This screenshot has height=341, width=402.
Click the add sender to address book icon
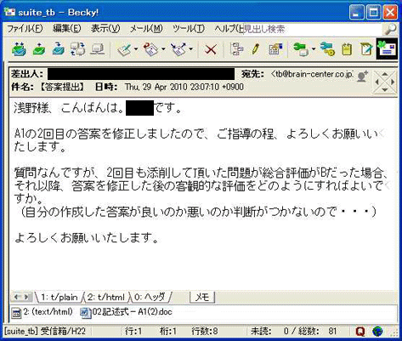click(362, 77)
